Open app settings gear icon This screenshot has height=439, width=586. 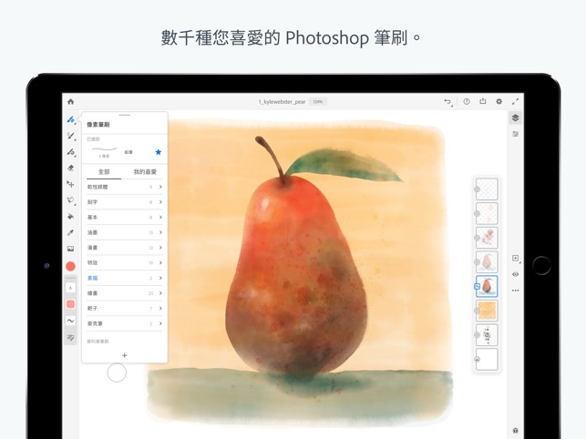point(499,101)
